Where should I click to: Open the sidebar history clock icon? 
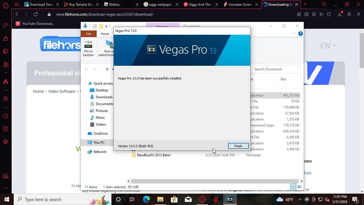[6, 116]
